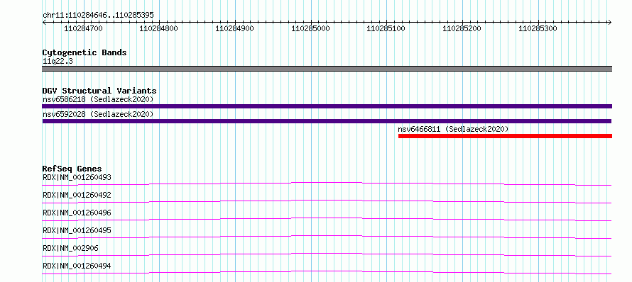Screen dimensions: 632x282
Task: Click ruler position 110285200
Action: click(x=462, y=28)
